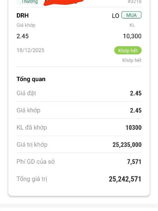This screenshot has height=211, width=158.
Task: Click the gray "Khớp hết" text below the badge
Action: (x=132, y=60)
